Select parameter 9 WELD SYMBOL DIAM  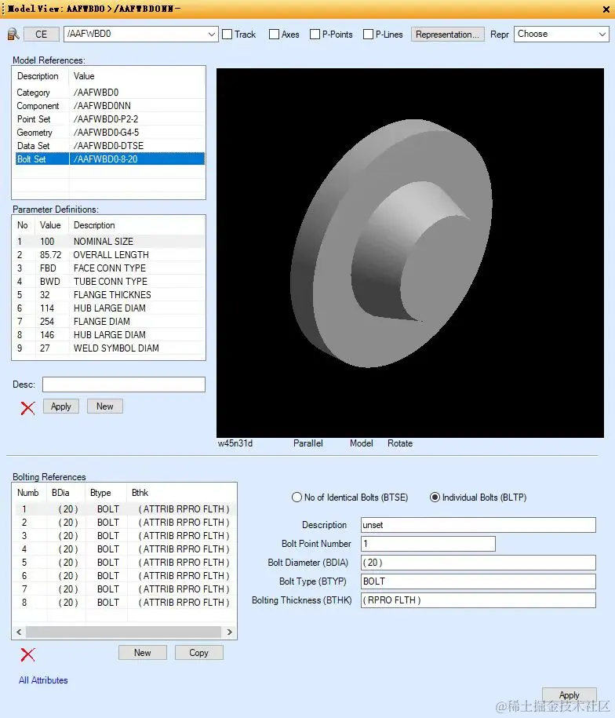pos(110,348)
